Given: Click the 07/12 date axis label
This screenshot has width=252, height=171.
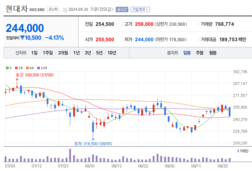Looking at the screenshot, I should click(x=37, y=166).
